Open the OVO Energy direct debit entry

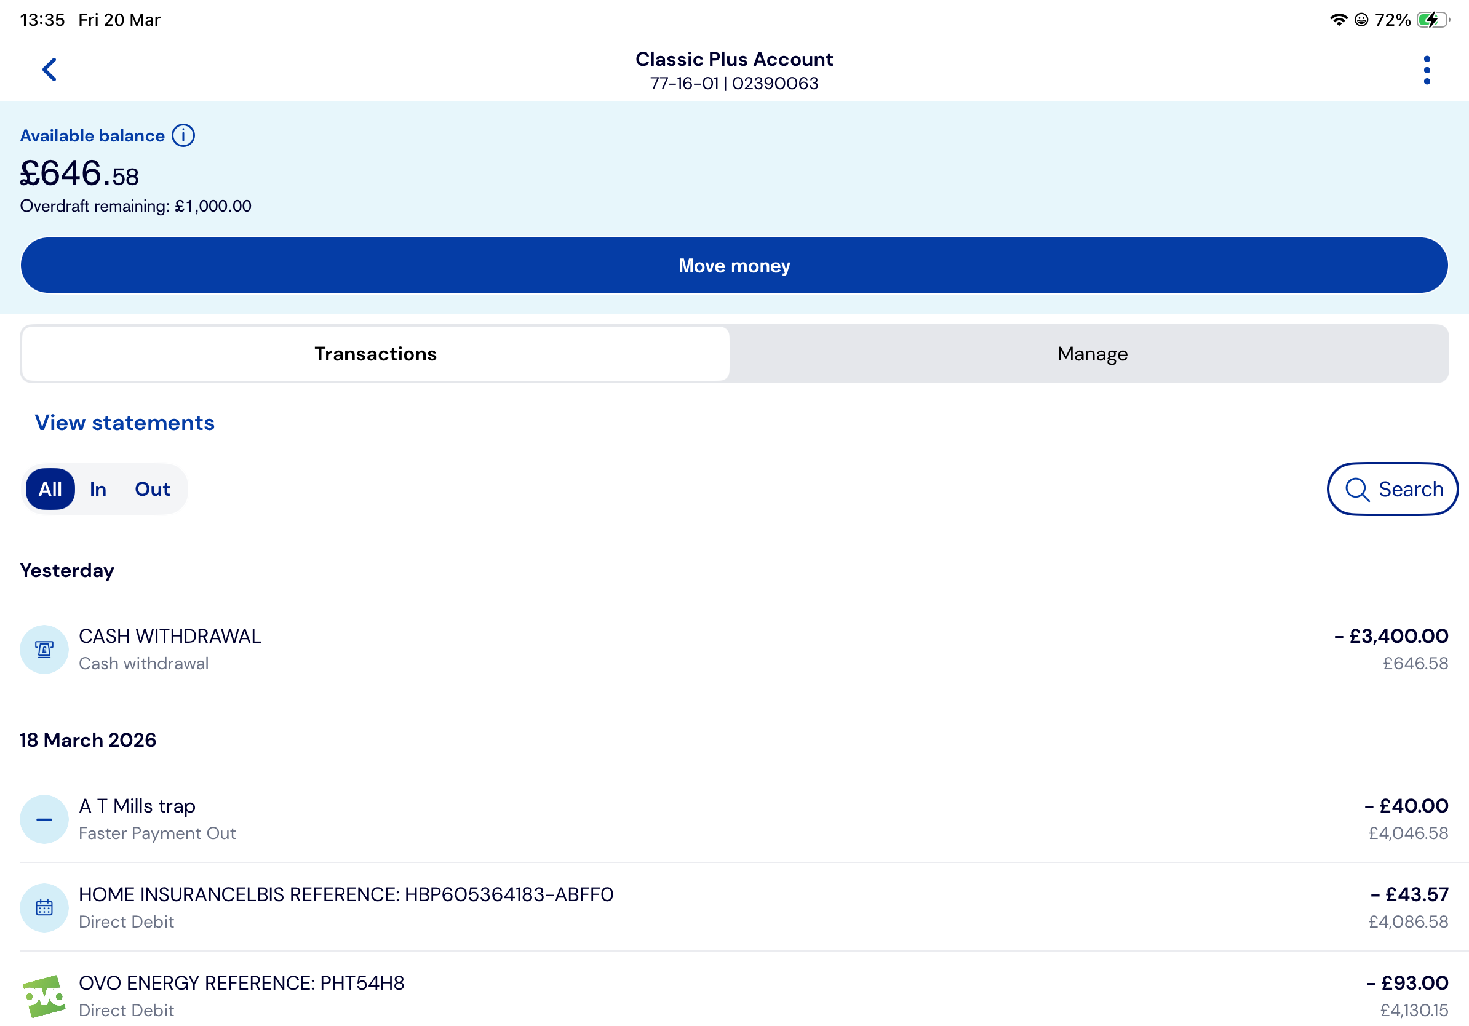[734, 996]
